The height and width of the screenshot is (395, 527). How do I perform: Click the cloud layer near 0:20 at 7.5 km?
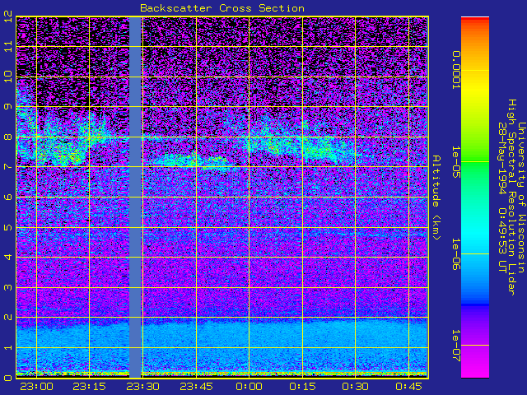319,150
